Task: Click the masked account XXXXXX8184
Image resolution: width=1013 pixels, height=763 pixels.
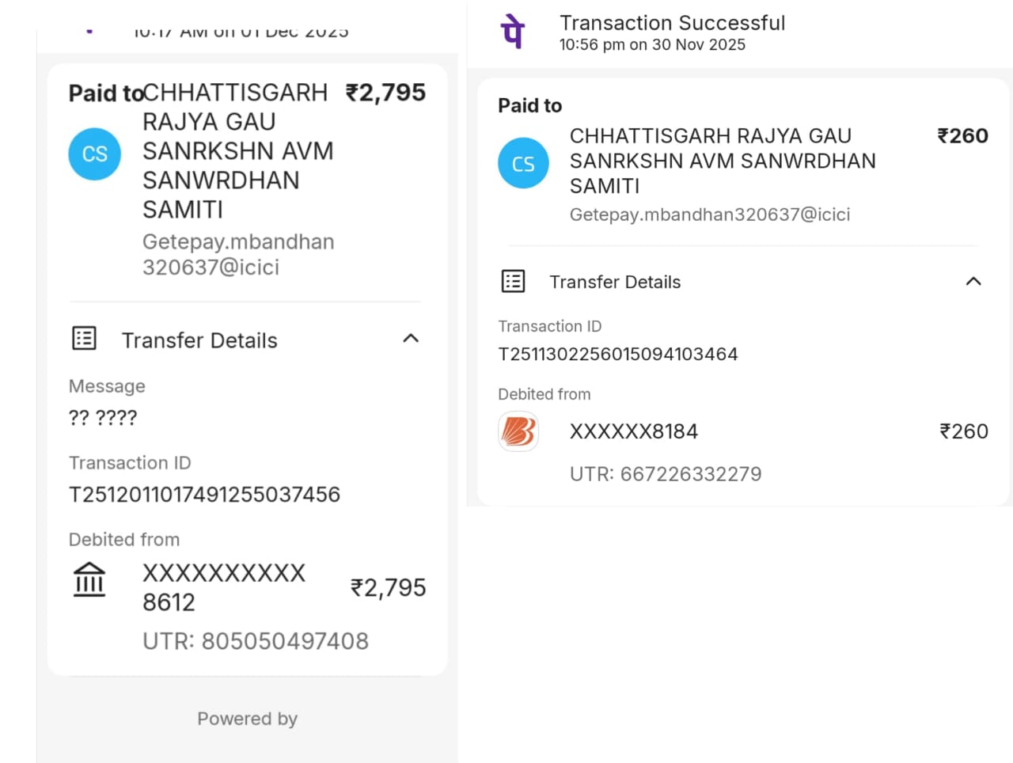Action: click(x=634, y=431)
